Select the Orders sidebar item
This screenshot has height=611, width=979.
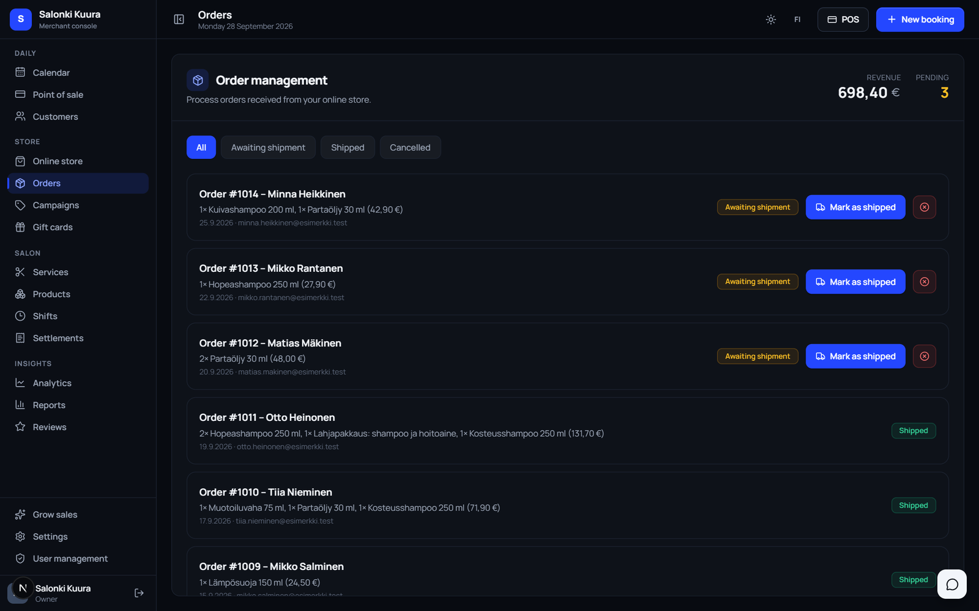point(78,183)
